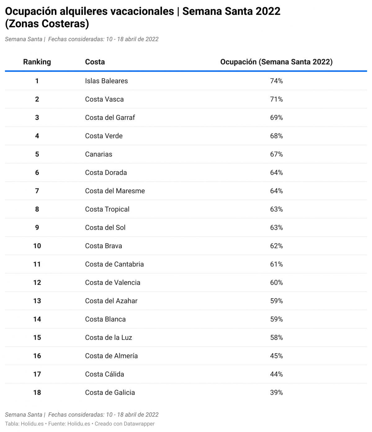
Task: Click Costa del Maresme cell
Action: 115,191
